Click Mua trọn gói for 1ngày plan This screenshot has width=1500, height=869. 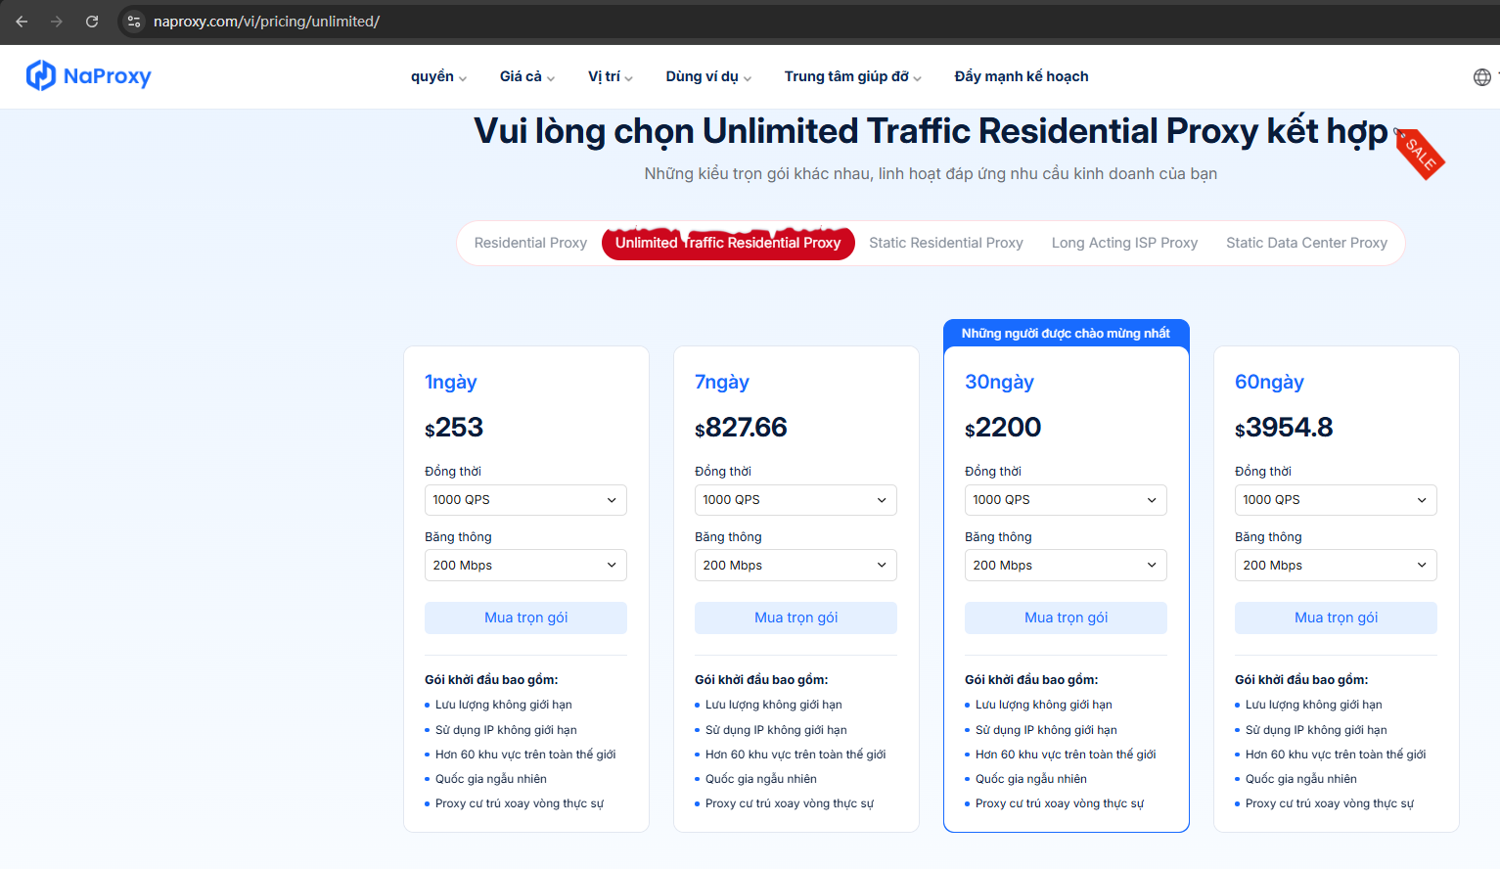click(525, 617)
